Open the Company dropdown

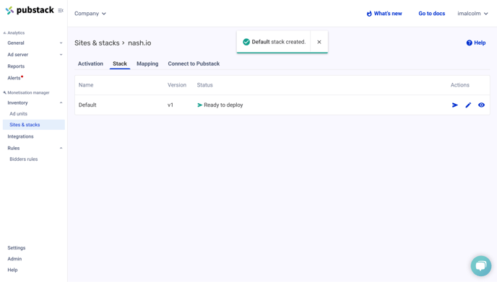tap(90, 14)
